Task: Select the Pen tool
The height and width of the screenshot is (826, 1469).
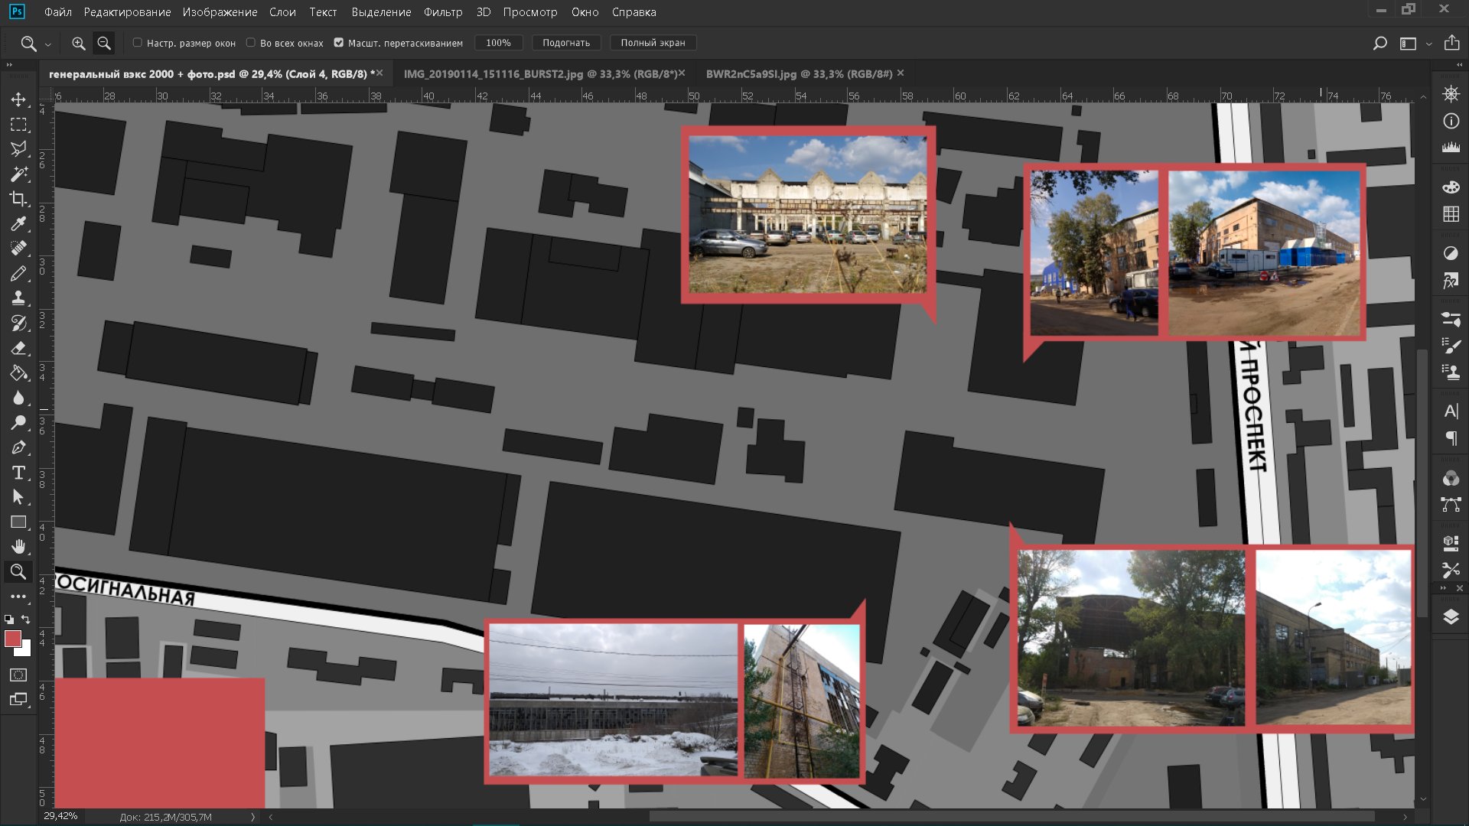Action: click(x=18, y=447)
